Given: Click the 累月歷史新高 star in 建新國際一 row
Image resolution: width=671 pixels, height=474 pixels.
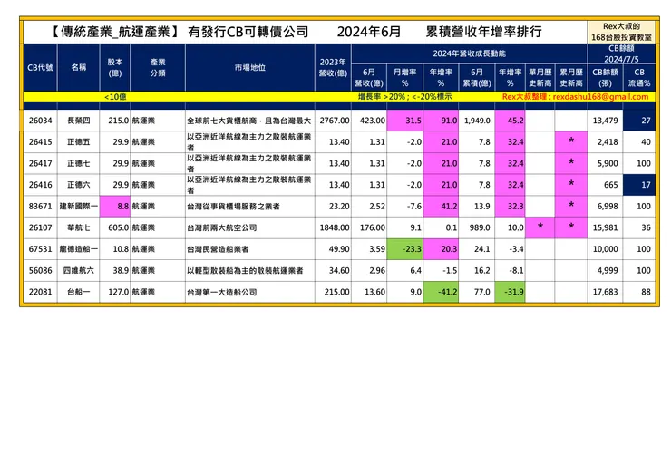Looking at the screenshot, I should pos(571,206).
